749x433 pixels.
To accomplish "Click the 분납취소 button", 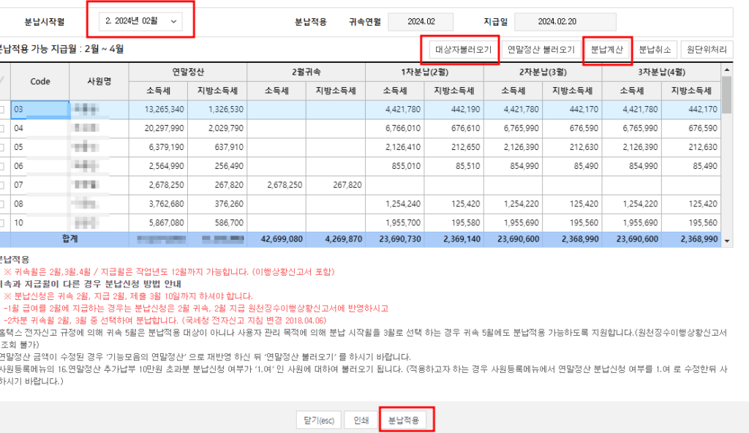I will [654, 50].
